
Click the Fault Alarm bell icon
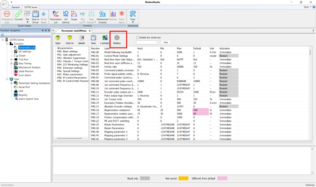click(122, 14)
